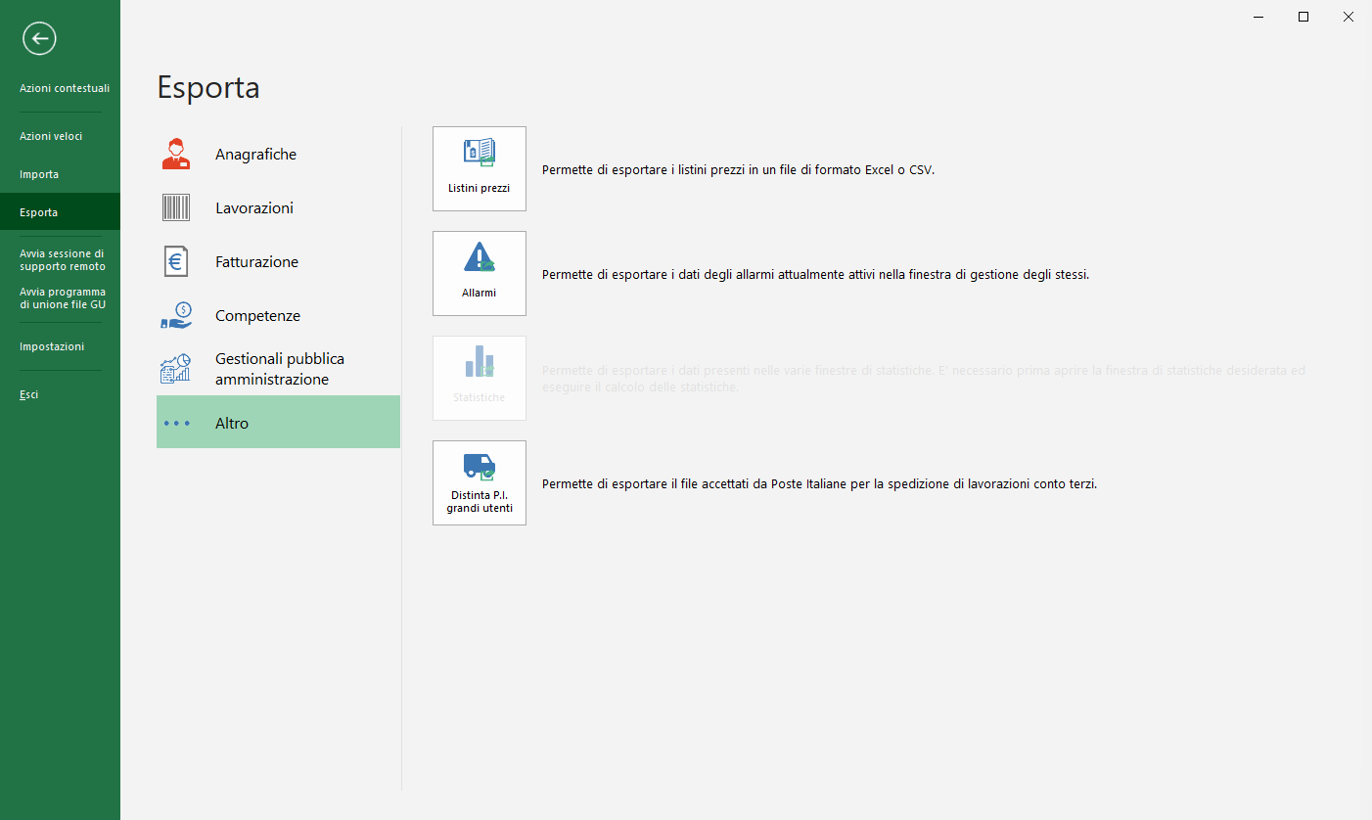Open the Allarmi export tile
This screenshot has height=820, width=1372.
click(480, 273)
